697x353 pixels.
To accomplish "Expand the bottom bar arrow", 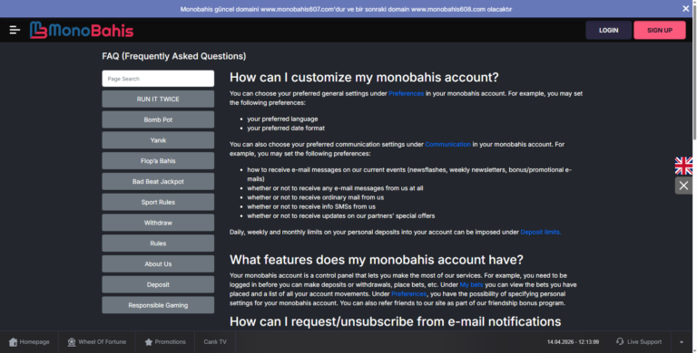I will point(682,342).
